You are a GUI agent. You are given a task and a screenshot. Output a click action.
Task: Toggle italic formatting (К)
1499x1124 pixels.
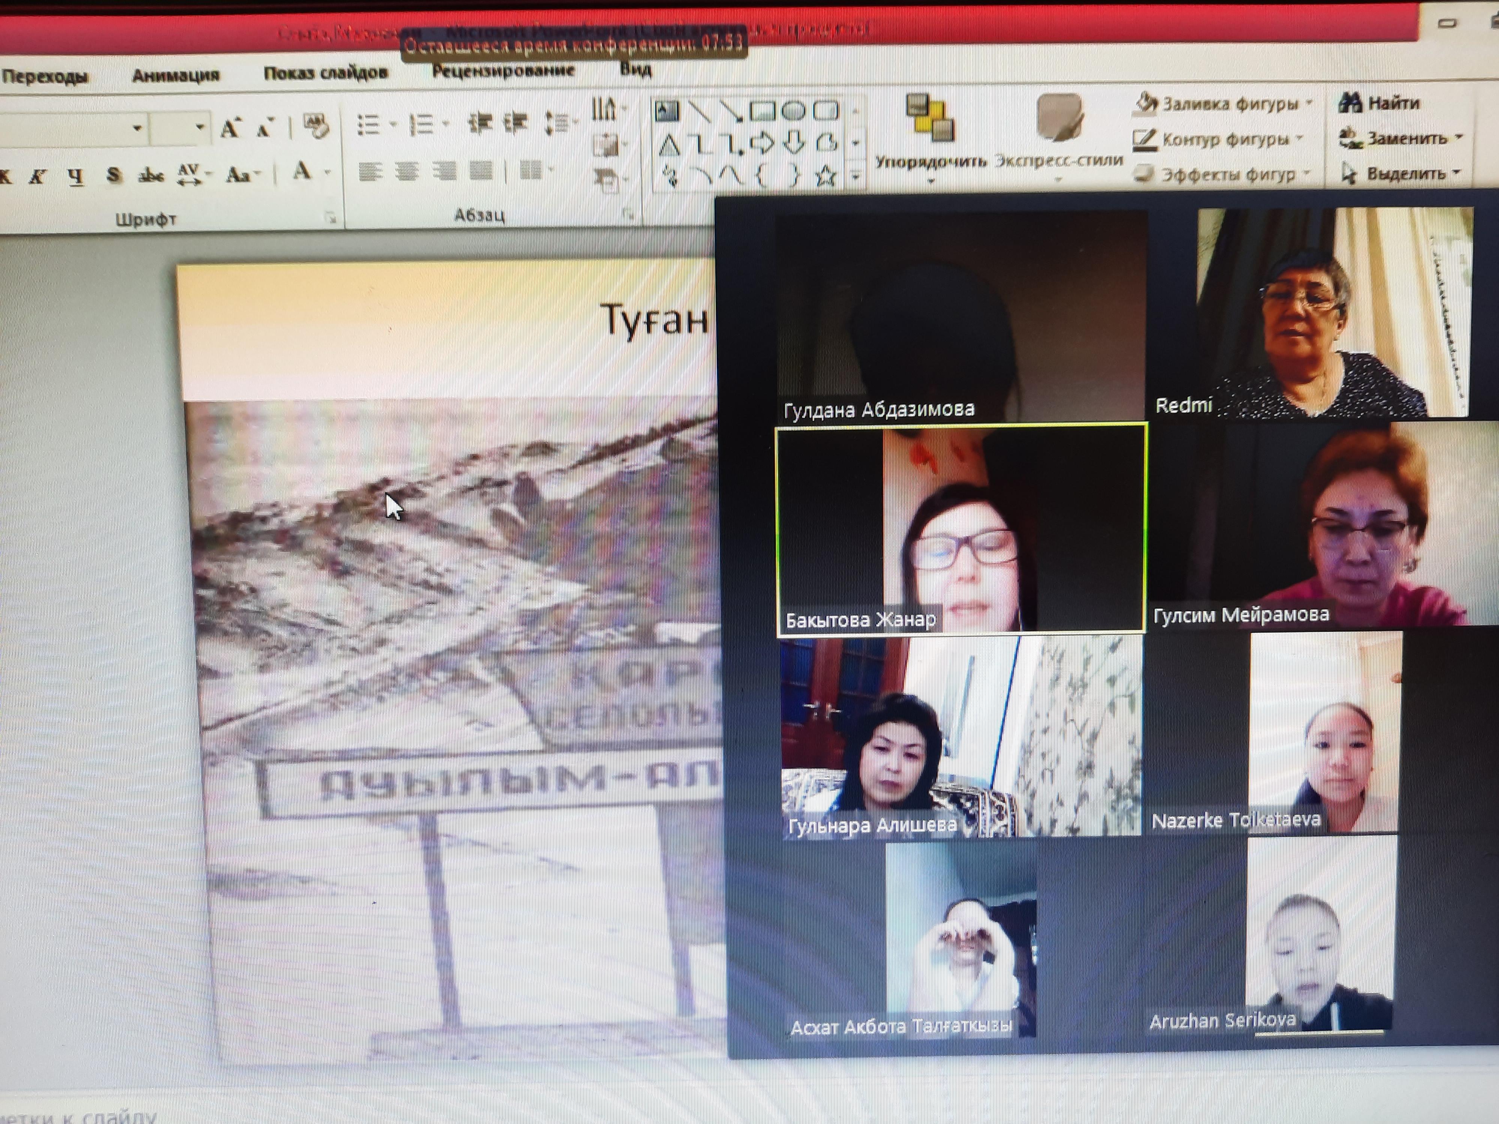point(37,177)
